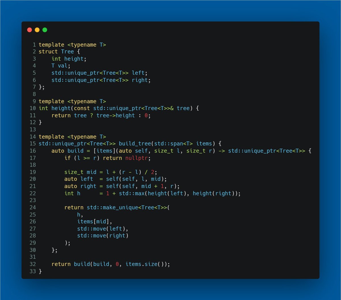The height and width of the screenshot is (300, 341).
Task: Click line number 23 in the gutter
Action: [33, 200]
